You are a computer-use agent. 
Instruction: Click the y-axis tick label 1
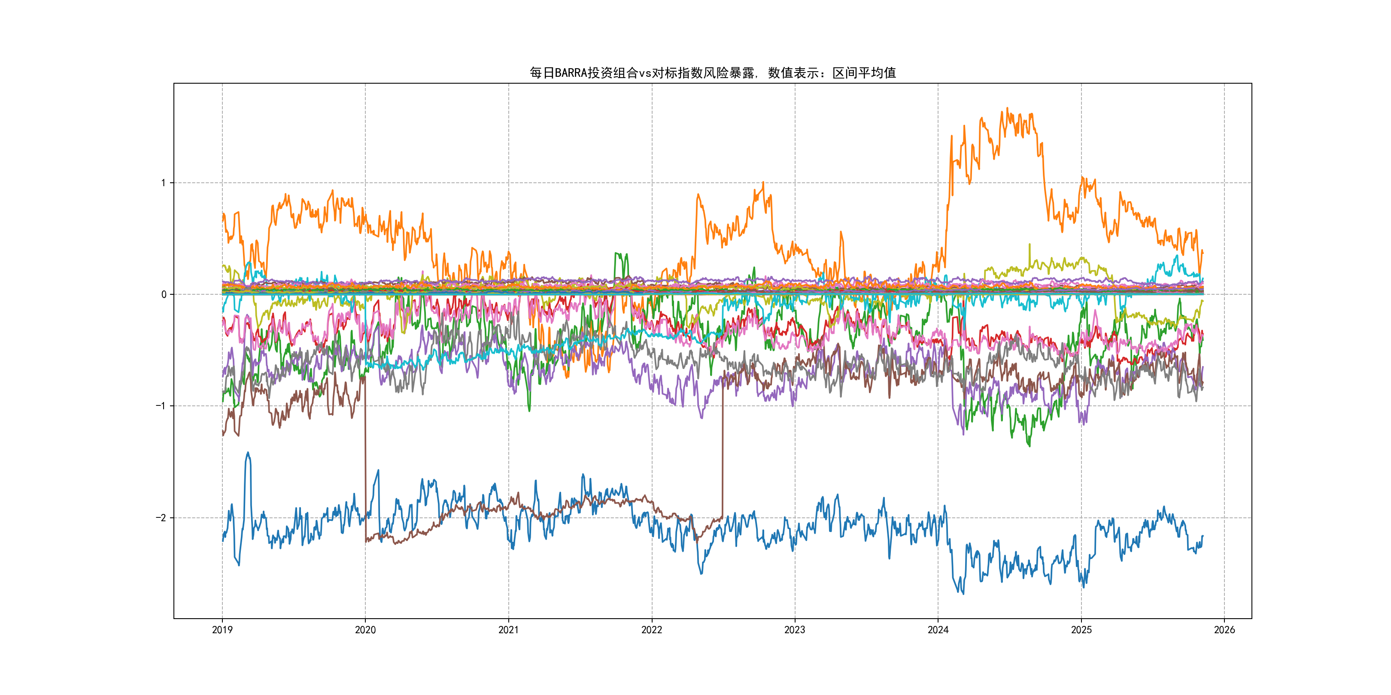click(x=163, y=183)
